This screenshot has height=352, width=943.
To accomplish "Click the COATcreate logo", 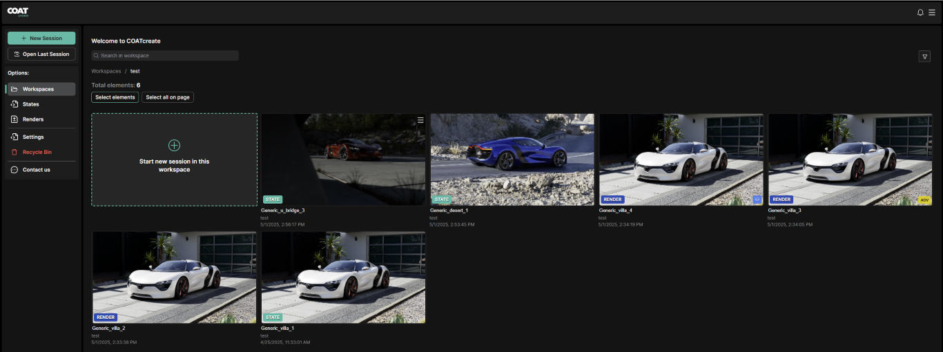I will point(18,12).
